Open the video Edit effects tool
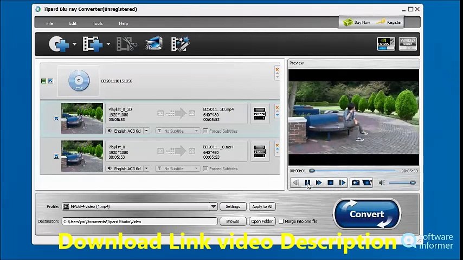The image size is (463, 260). coord(180,44)
